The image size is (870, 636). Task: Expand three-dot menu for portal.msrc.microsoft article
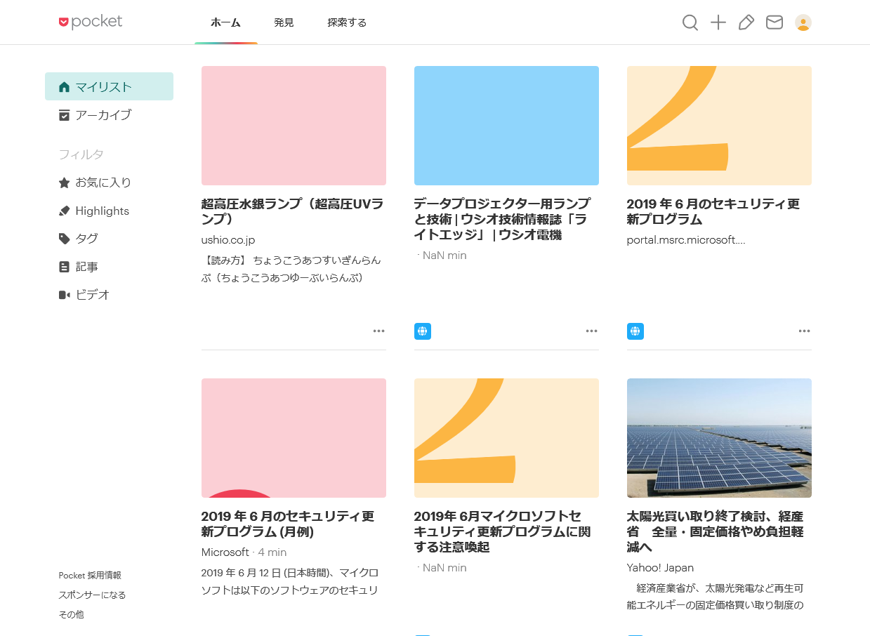[x=804, y=331]
